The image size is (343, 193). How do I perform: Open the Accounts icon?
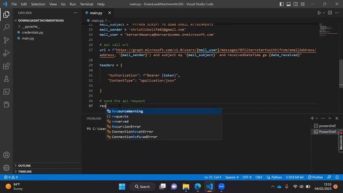tap(6, 155)
